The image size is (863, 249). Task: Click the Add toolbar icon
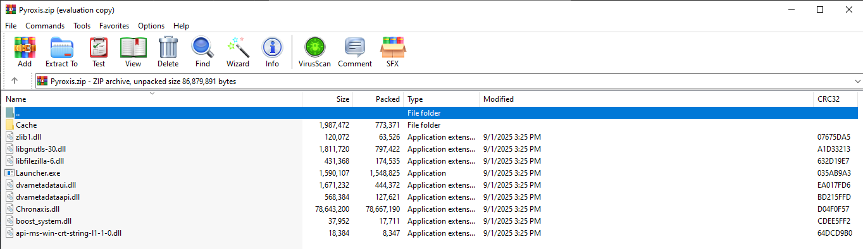pyautogui.click(x=25, y=52)
